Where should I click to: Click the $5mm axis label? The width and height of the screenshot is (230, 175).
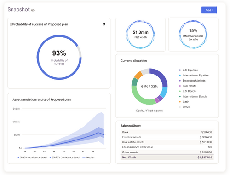(x=17, y=135)
